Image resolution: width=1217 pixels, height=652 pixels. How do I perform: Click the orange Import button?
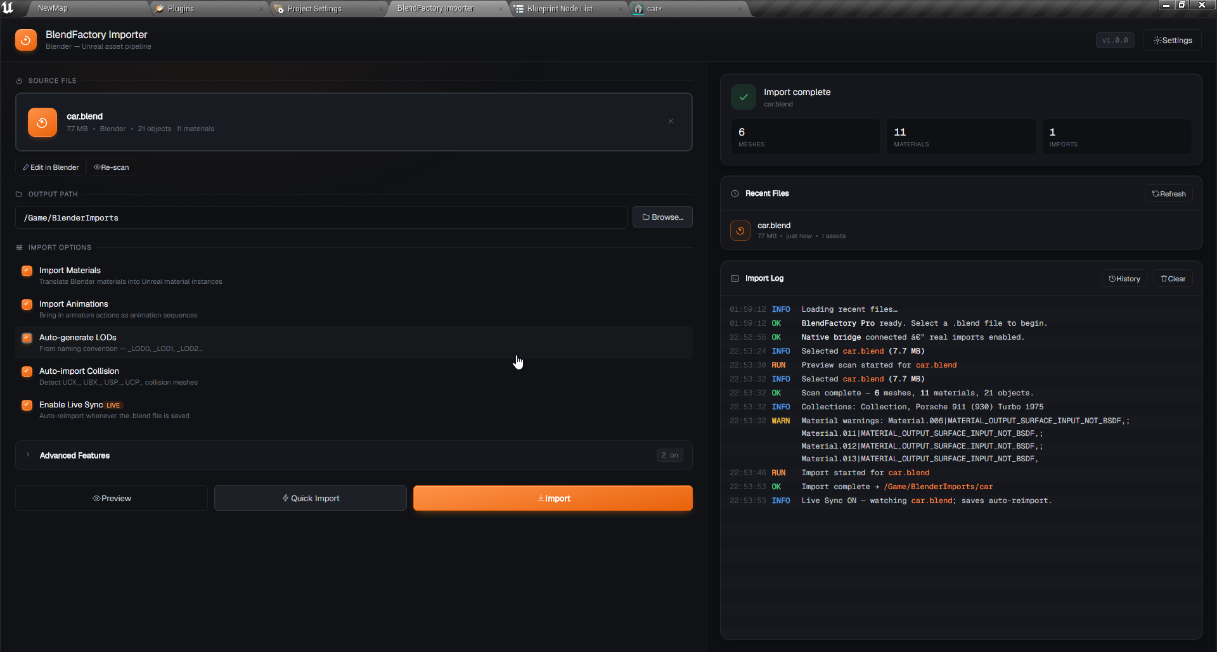point(553,499)
